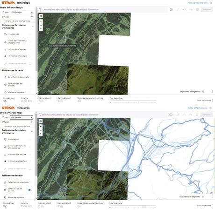Image resolution: width=215 pixels, height=210 pixels.
Task: Click the redo arrow in the lower toolbar
Action: pos(190,115)
